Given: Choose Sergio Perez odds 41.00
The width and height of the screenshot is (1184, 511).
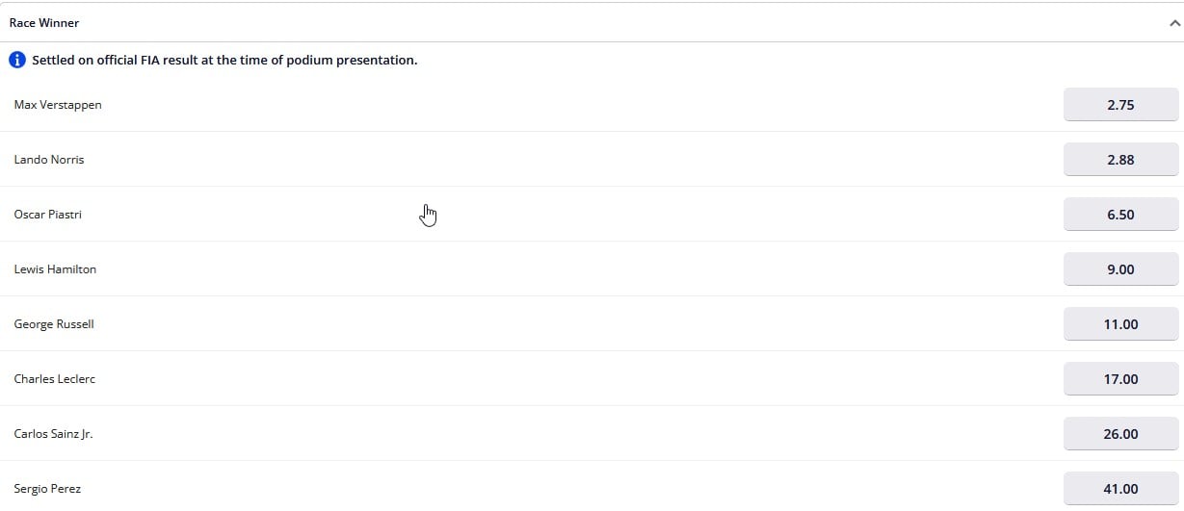Looking at the screenshot, I should click(1120, 489).
